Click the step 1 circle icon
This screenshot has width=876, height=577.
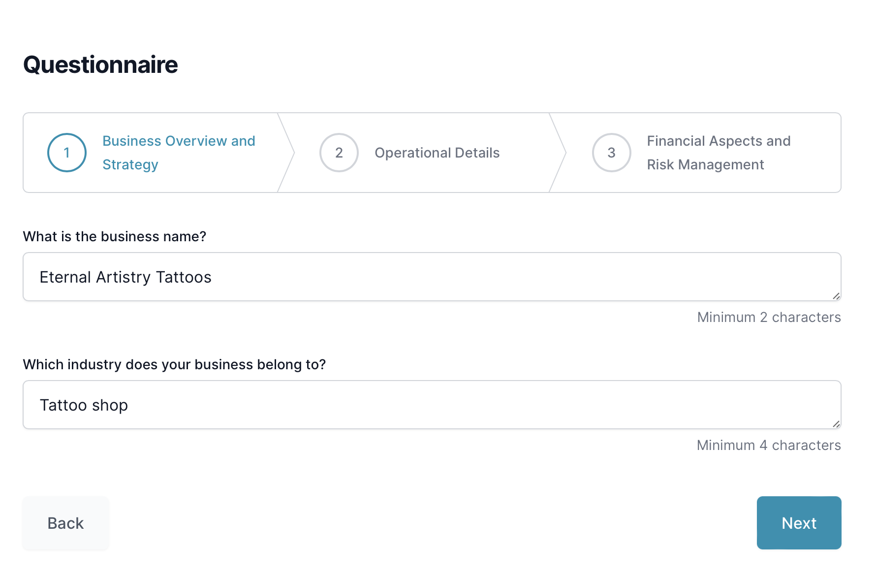pos(67,153)
